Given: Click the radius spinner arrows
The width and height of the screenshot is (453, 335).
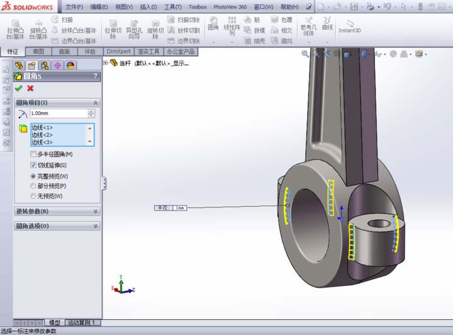Looking at the screenshot, I should pos(91,113).
